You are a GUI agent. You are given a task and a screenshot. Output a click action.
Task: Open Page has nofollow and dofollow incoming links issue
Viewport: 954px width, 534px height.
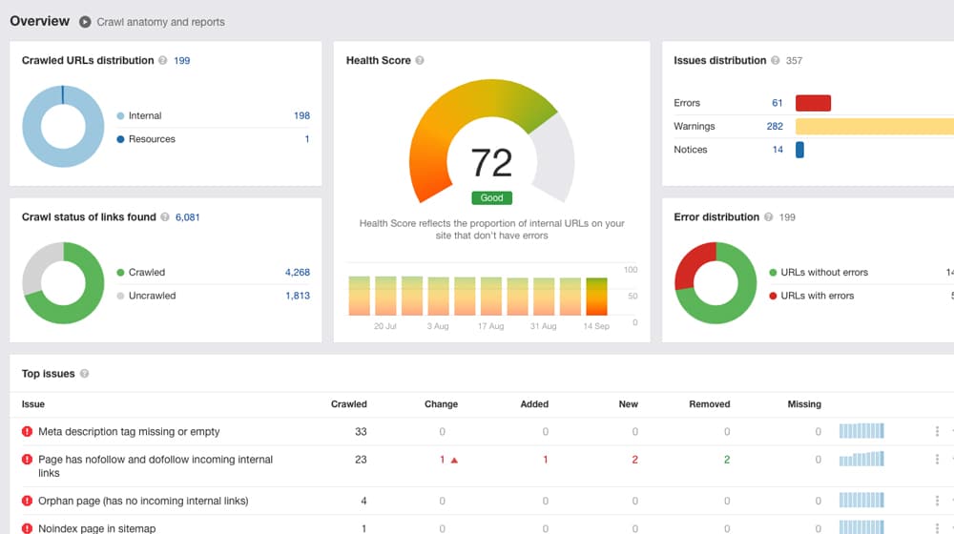pyautogui.click(x=156, y=466)
